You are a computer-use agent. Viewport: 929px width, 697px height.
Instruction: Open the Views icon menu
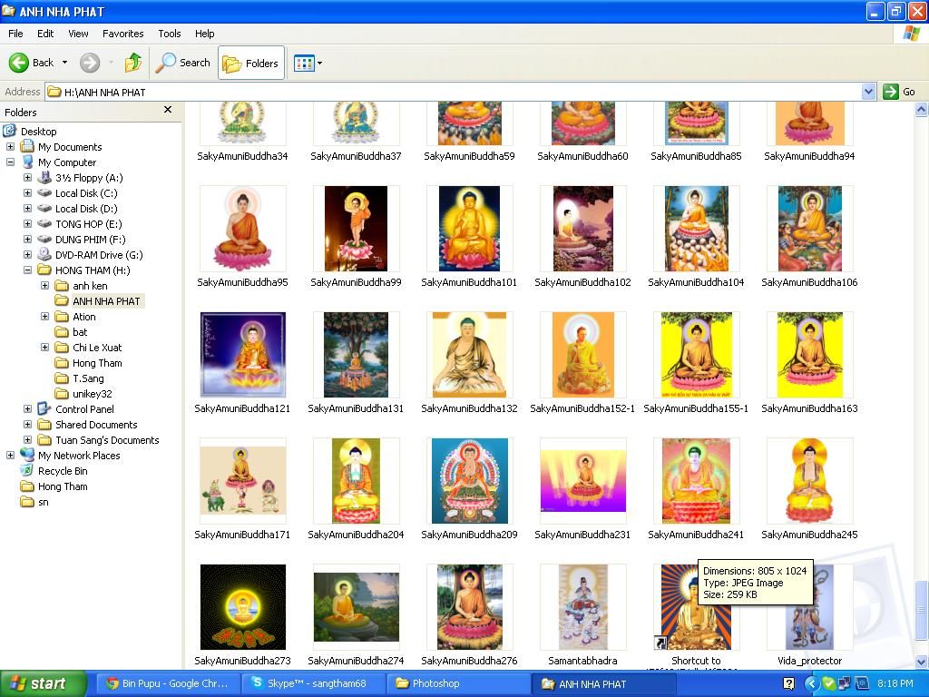304,63
